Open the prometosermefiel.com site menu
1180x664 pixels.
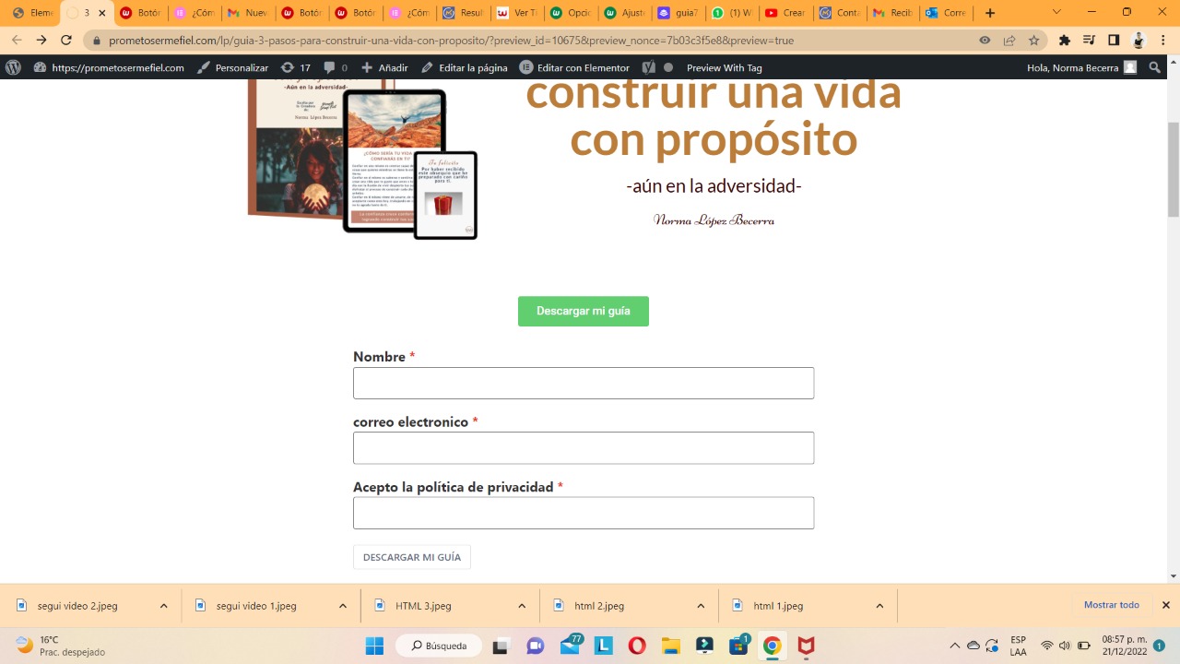click(x=109, y=67)
